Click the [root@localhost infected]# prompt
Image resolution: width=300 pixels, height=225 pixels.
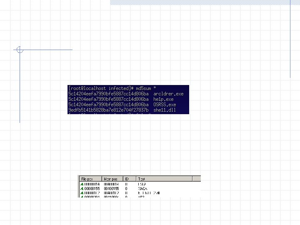pyautogui.click(x=101, y=88)
